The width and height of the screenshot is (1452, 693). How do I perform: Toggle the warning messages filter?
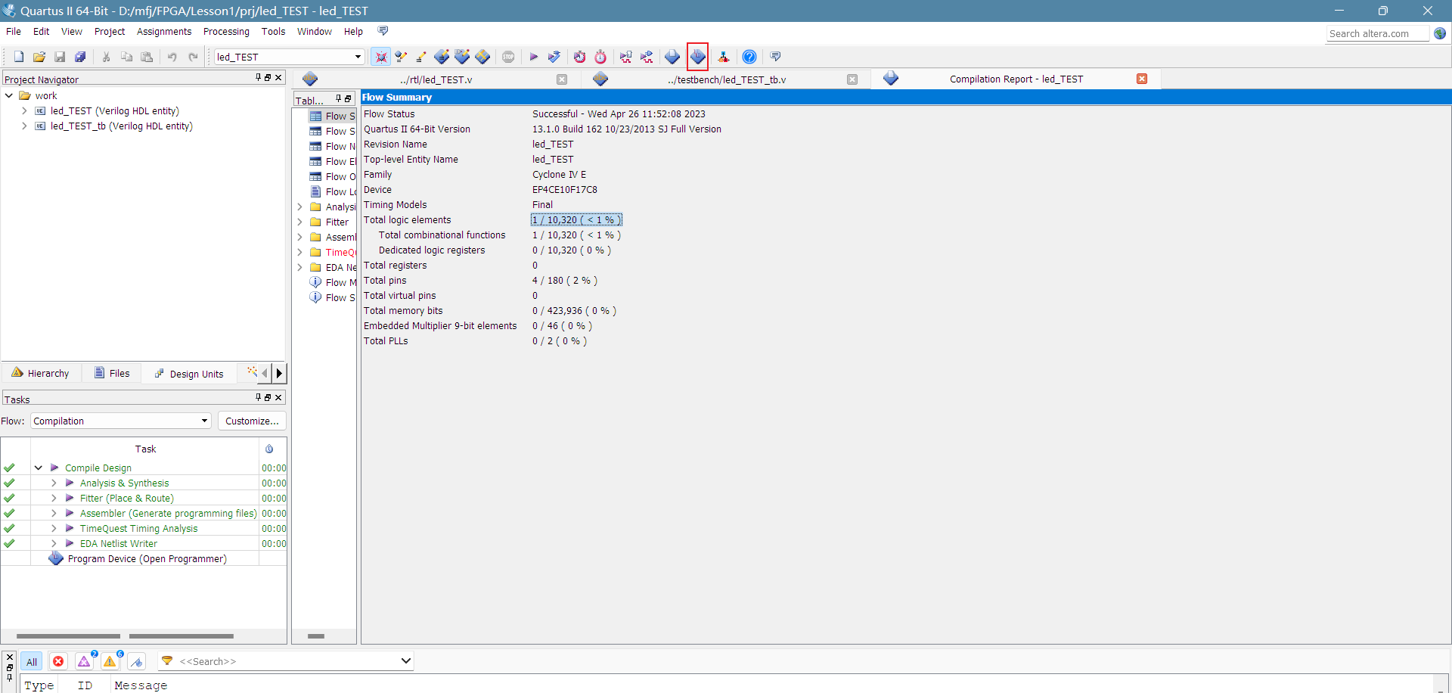point(110,661)
